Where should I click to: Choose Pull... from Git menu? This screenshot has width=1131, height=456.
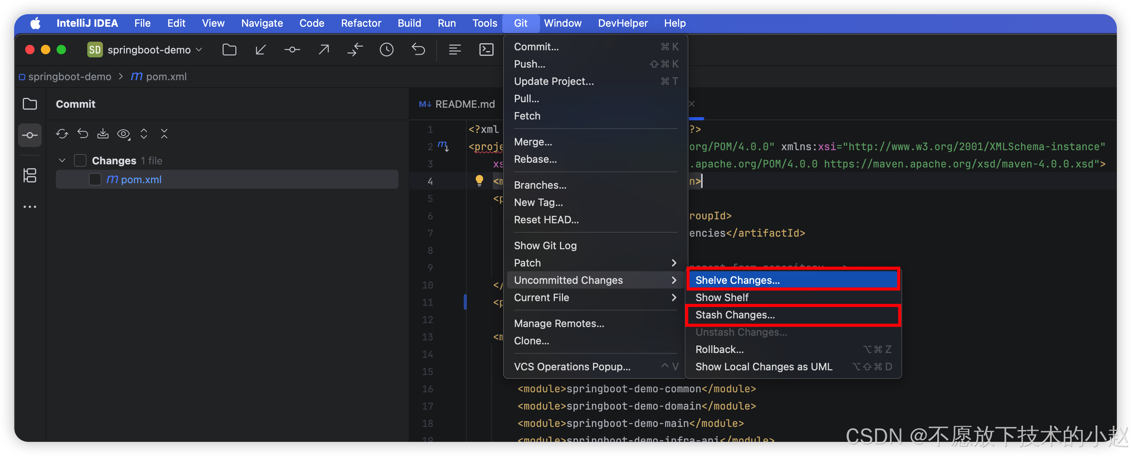click(x=595, y=98)
